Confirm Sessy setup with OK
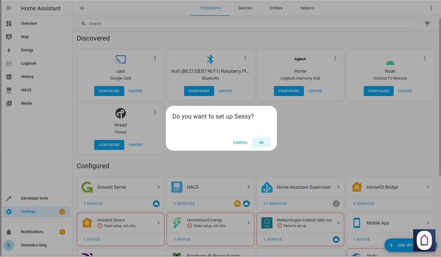441x257 pixels. (261, 143)
